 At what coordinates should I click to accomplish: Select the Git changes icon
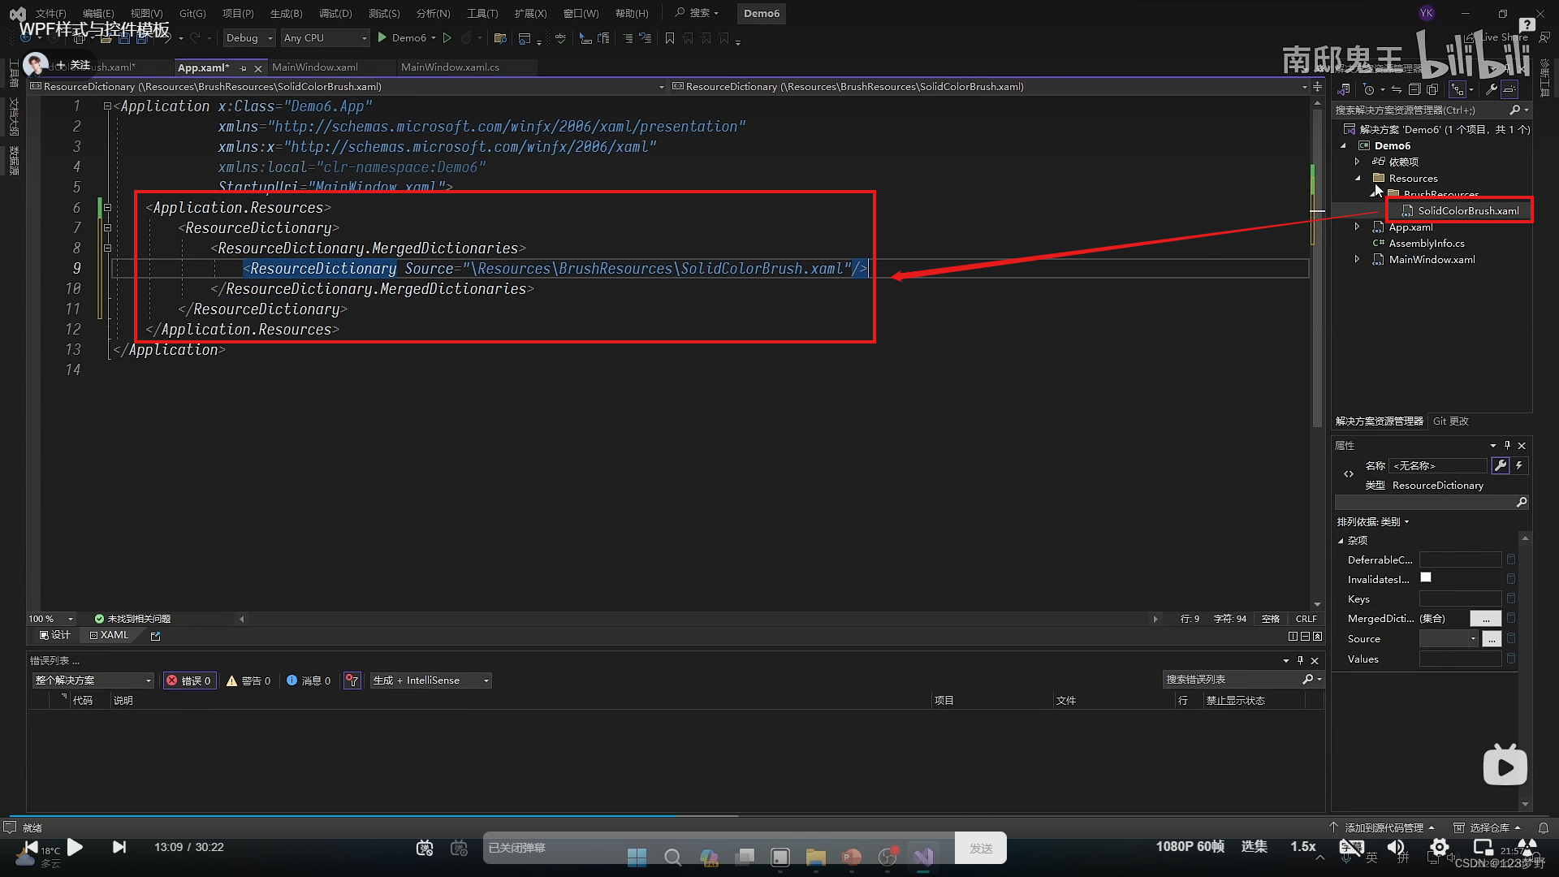point(1449,421)
